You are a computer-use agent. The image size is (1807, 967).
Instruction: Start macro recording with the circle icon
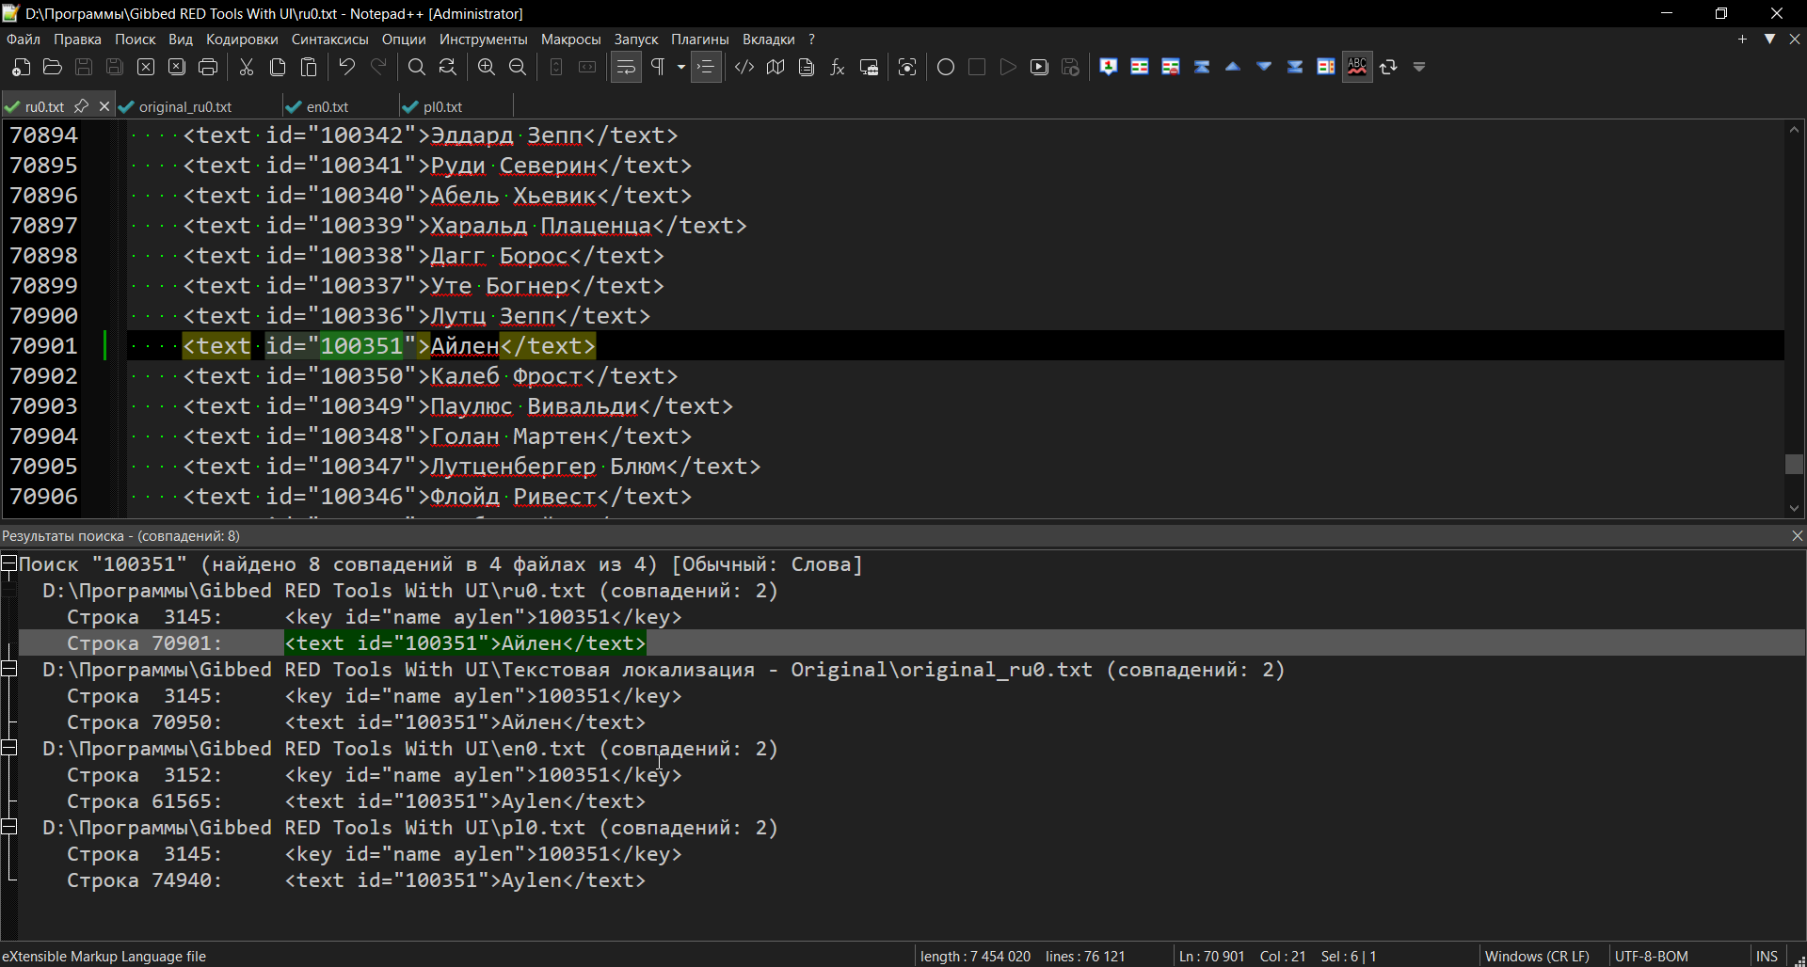pos(946,67)
